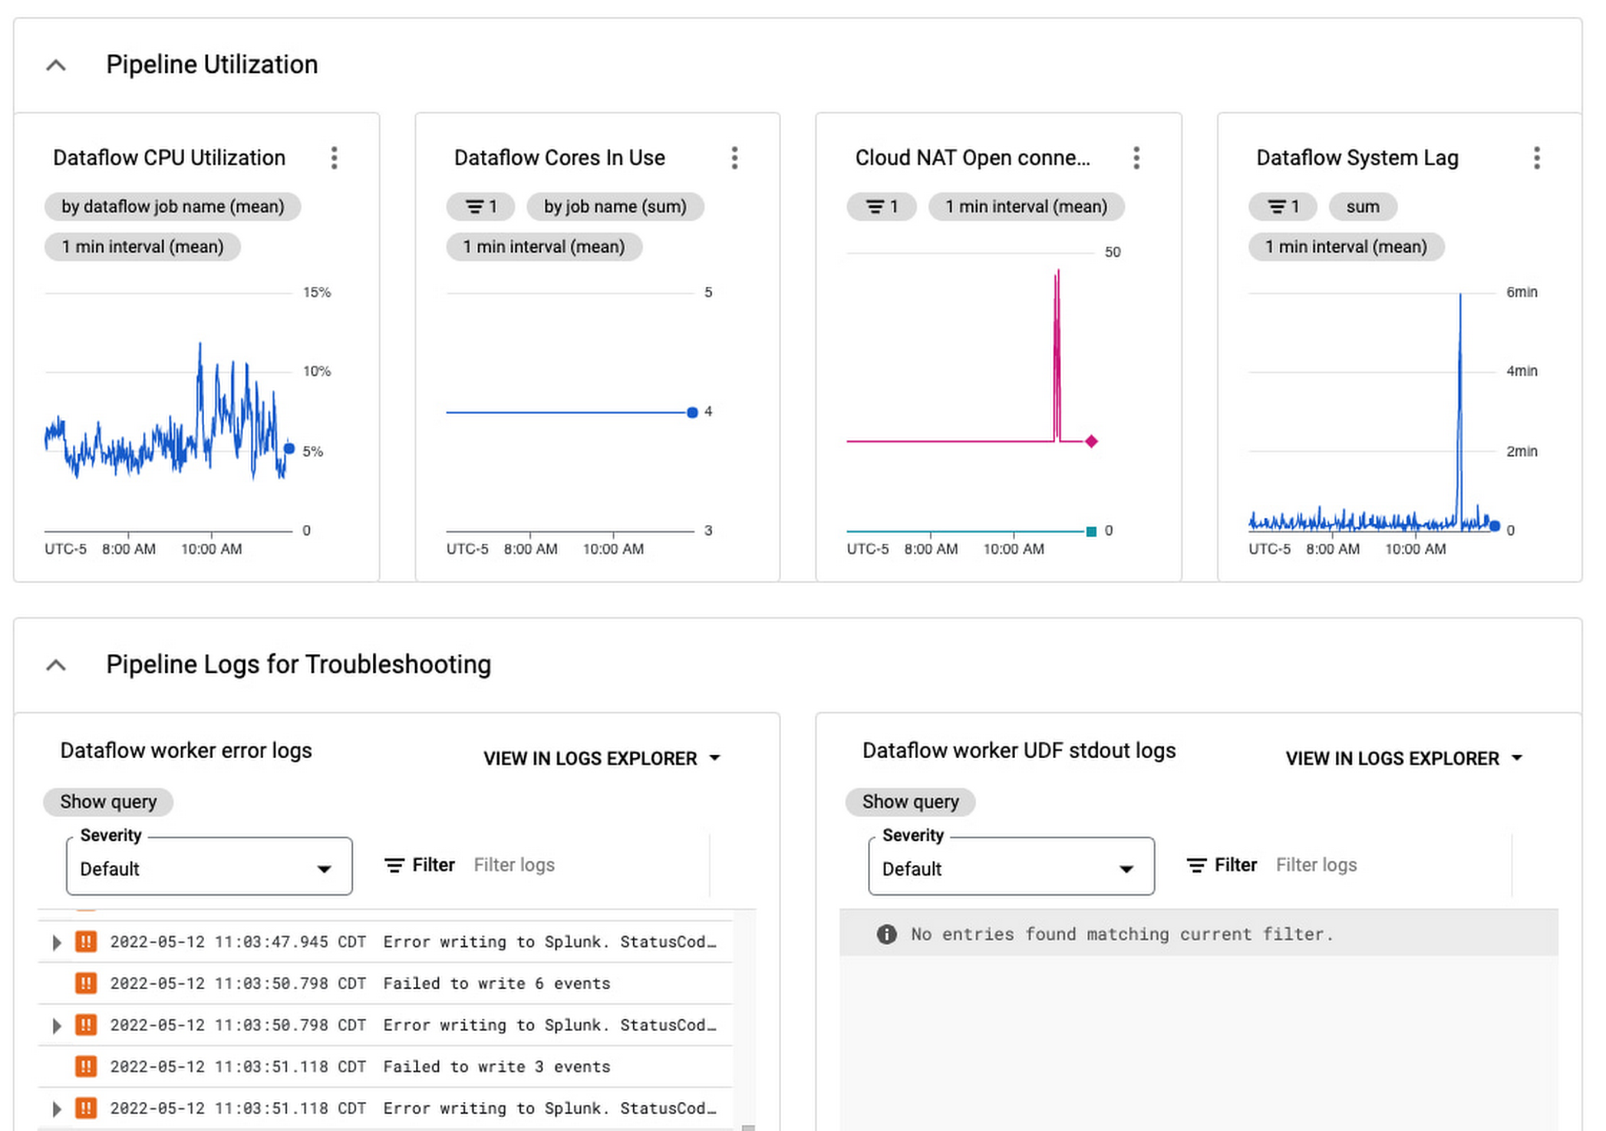Viewport: 1606px width, 1131px height.
Task: Click severity icon of 11:03:50.798 Error writing entry
Action: click(86, 1025)
